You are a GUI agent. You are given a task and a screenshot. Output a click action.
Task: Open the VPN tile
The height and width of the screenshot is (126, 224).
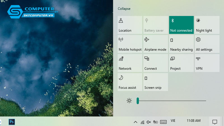tap(207, 63)
